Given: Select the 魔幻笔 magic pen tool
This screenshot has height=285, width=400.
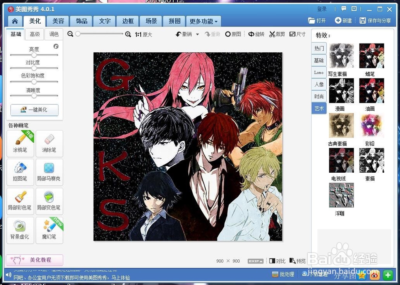Looking at the screenshot, I should click(x=49, y=231).
